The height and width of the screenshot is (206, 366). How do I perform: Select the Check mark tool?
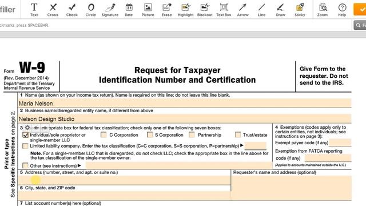click(72, 10)
